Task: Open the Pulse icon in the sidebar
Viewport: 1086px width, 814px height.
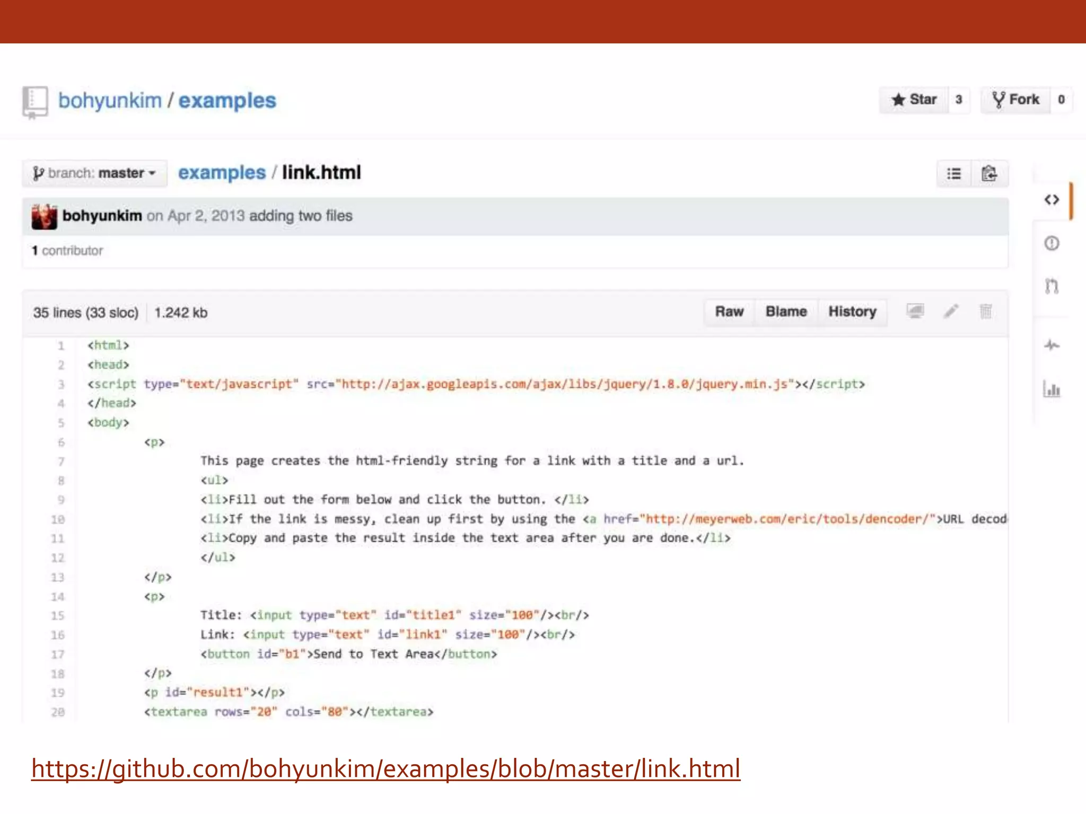Action: click(x=1052, y=346)
